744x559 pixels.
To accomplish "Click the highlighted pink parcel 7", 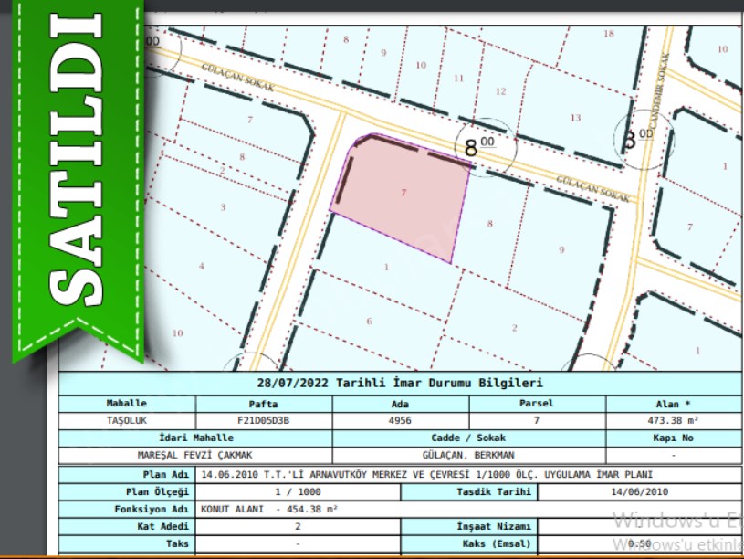I will [x=402, y=194].
